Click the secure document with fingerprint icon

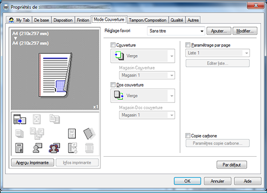[x=19, y=148]
